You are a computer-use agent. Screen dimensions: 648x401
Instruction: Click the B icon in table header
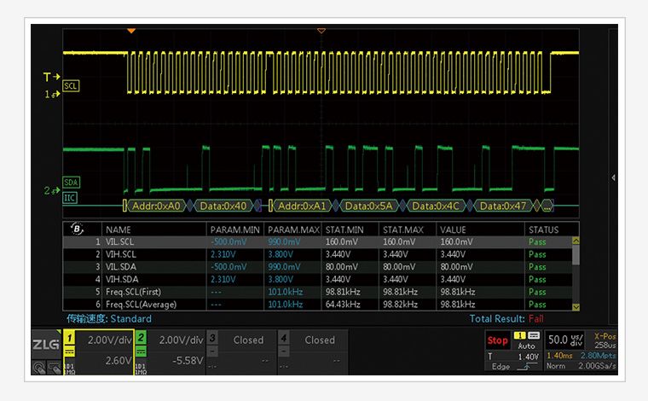[x=79, y=229]
